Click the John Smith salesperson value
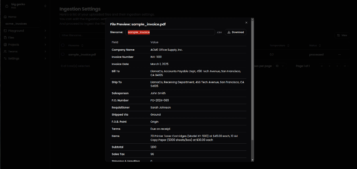The width and height of the screenshot is (357, 169). (158, 93)
